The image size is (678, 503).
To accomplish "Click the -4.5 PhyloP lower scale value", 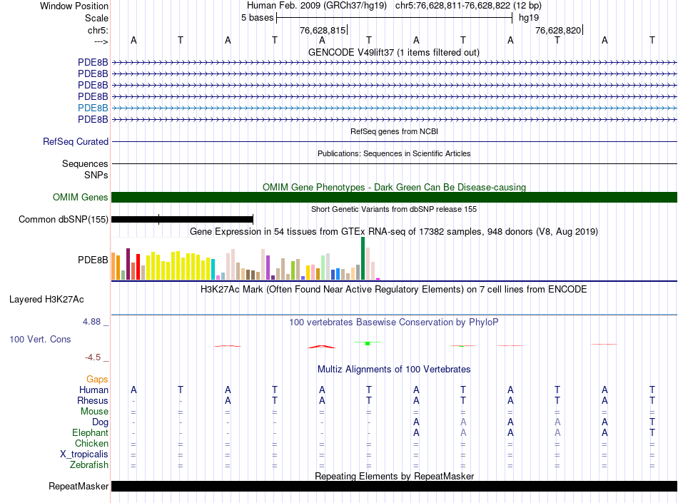I will (93, 357).
